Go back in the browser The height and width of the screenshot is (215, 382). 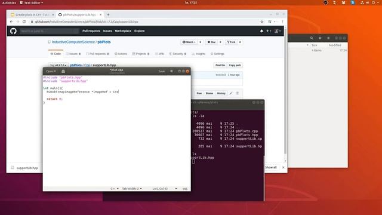pos(11,21)
